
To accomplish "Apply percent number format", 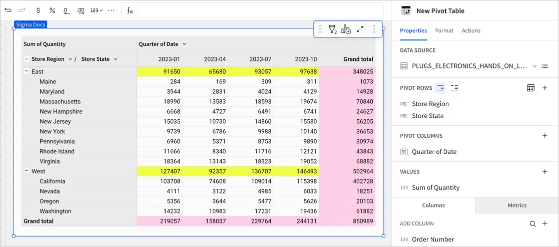I will pyautogui.click(x=52, y=10).
